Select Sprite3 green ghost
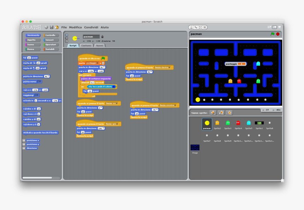The width and height of the screenshot is (304, 210). point(228,124)
